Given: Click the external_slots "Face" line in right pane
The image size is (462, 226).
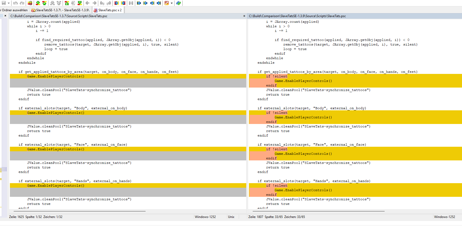Looking at the screenshot, I should pyautogui.click(x=312, y=145).
